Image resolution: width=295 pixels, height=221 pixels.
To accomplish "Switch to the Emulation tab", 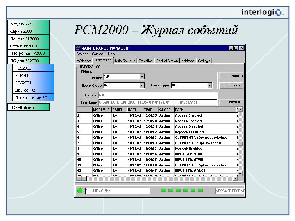I will coord(145,61).
